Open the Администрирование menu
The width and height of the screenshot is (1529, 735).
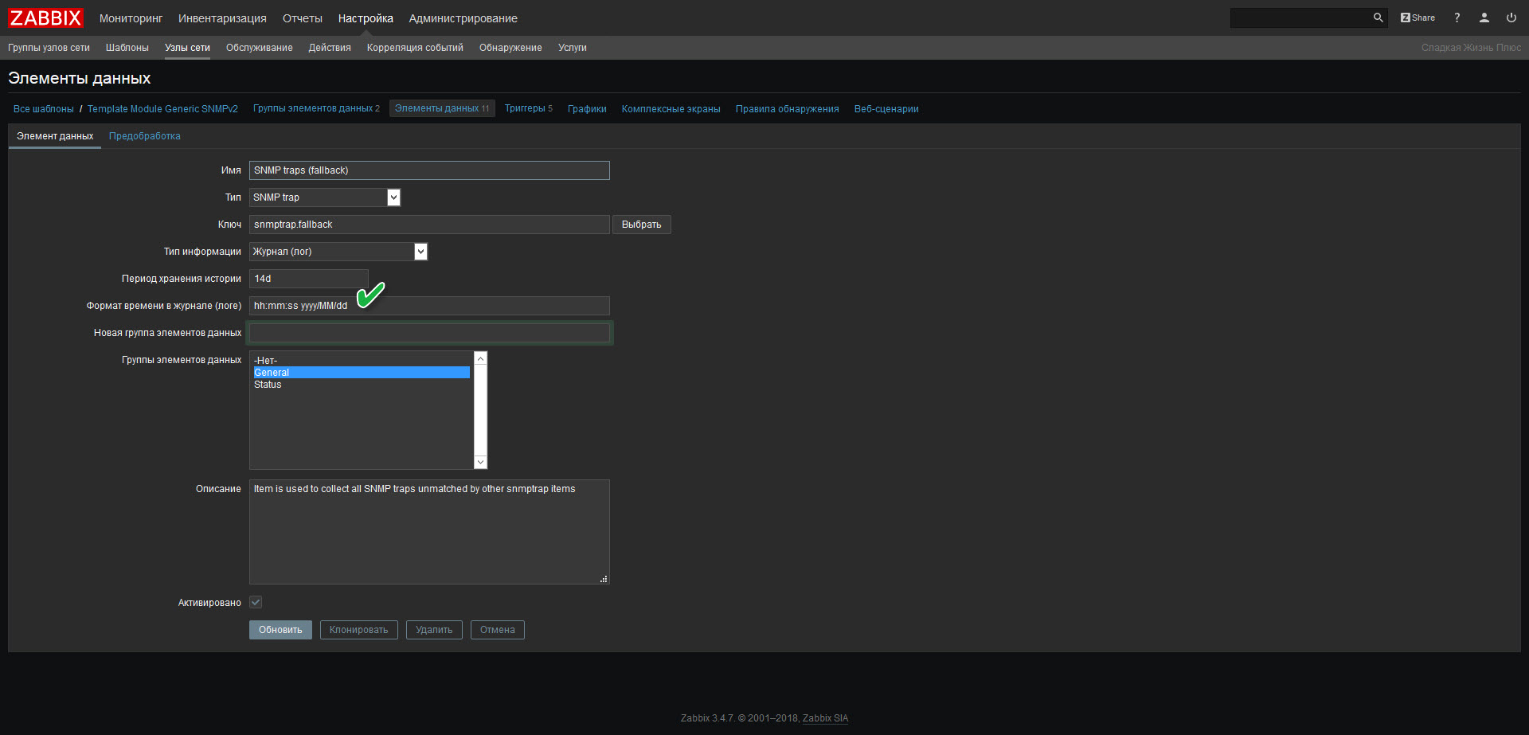(x=463, y=18)
